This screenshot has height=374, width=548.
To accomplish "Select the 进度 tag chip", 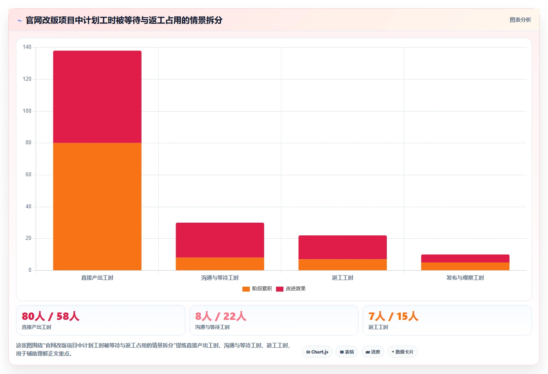I will point(372,352).
